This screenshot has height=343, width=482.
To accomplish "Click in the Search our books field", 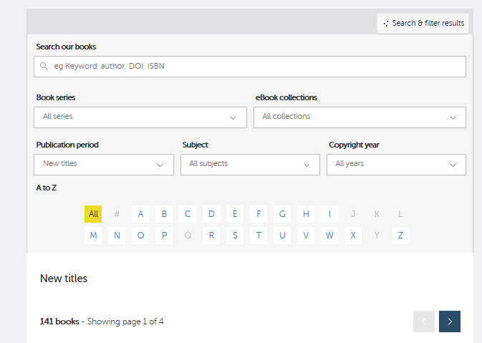I will point(250,67).
